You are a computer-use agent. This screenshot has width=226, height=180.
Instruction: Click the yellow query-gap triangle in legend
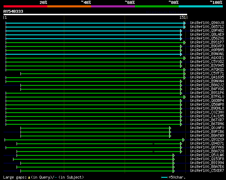click(x=29, y=177)
